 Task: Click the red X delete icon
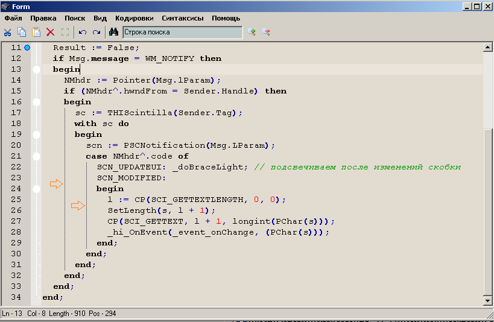point(51,32)
